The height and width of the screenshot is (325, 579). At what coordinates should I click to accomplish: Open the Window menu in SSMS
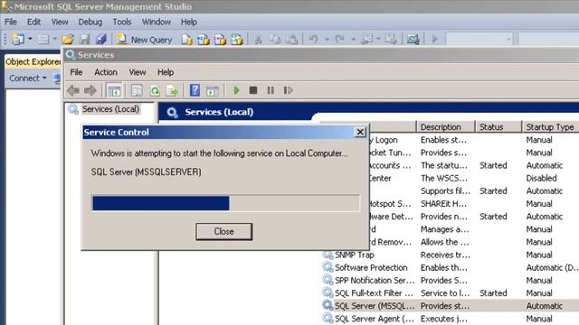point(157,22)
